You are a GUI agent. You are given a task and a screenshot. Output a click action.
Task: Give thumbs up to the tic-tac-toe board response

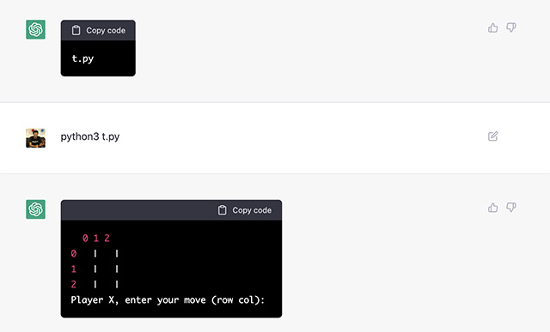[x=492, y=208]
